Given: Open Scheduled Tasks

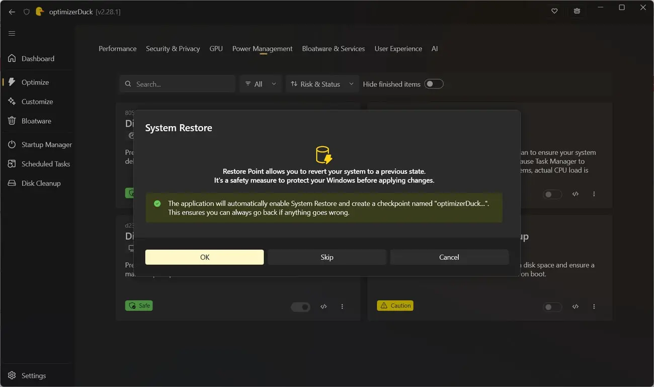Looking at the screenshot, I should pos(38,164).
